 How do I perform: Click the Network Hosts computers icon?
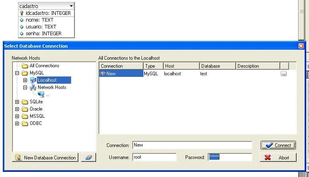point(33,87)
